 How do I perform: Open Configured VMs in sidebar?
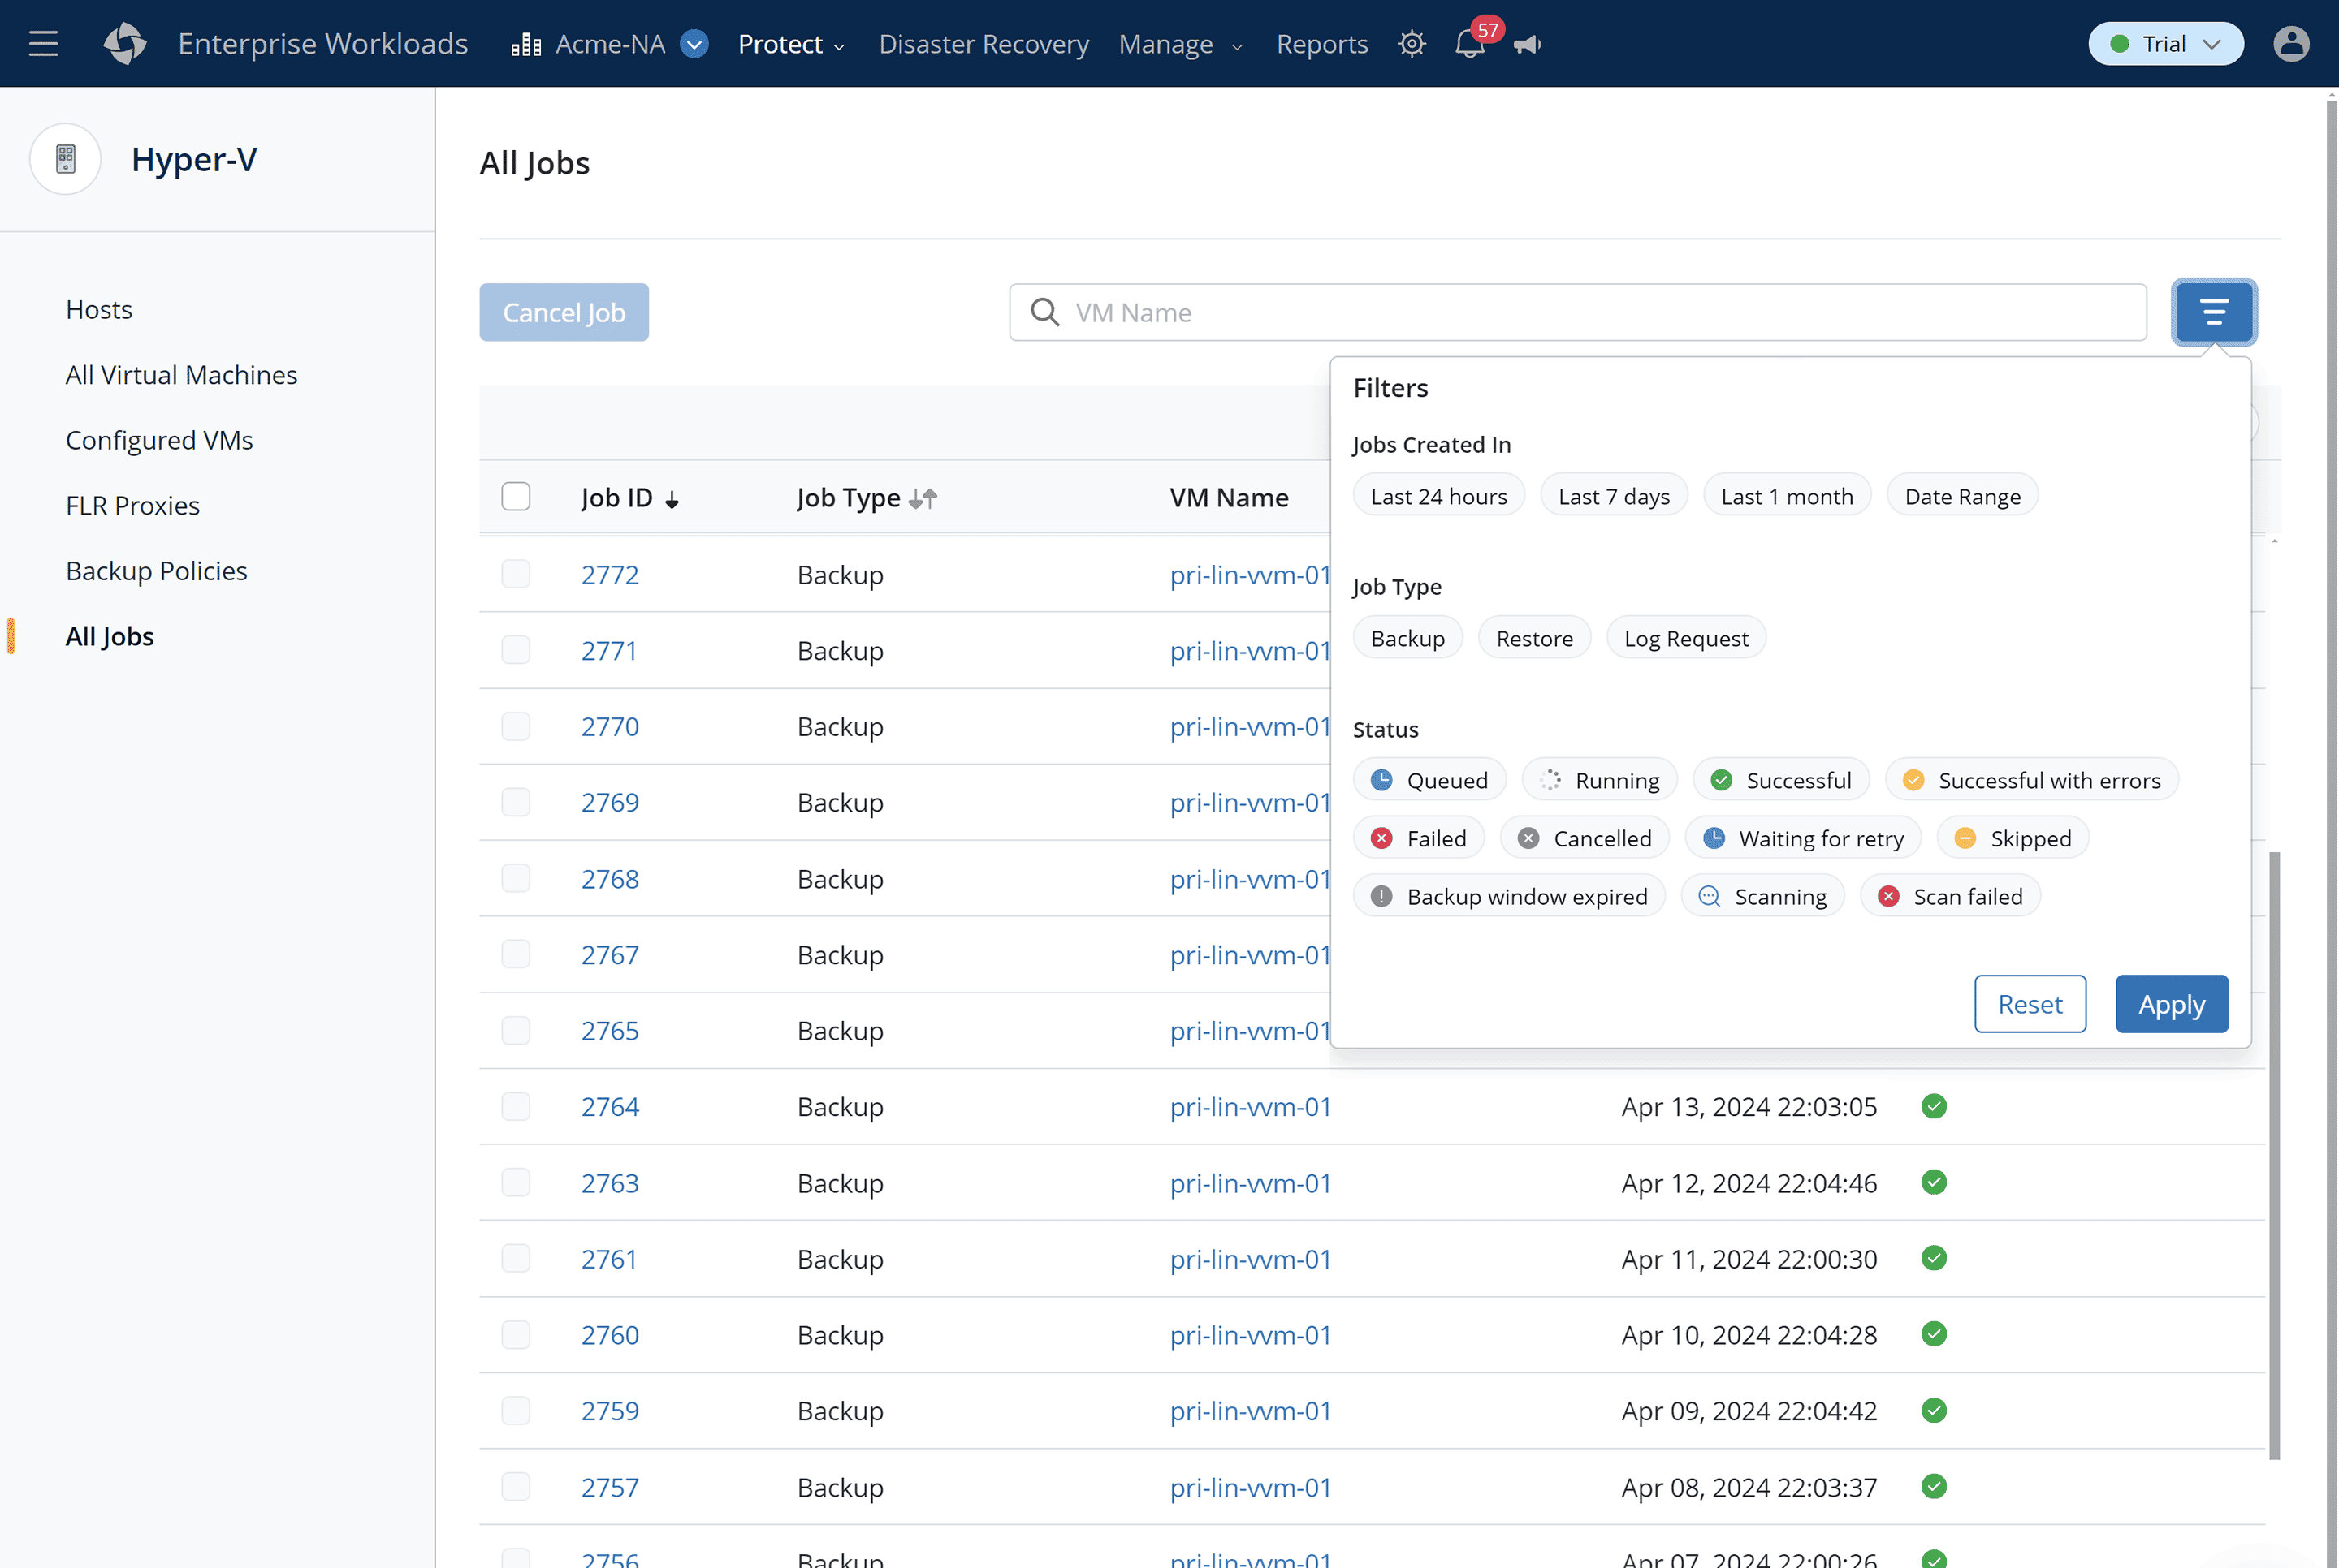click(159, 440)
